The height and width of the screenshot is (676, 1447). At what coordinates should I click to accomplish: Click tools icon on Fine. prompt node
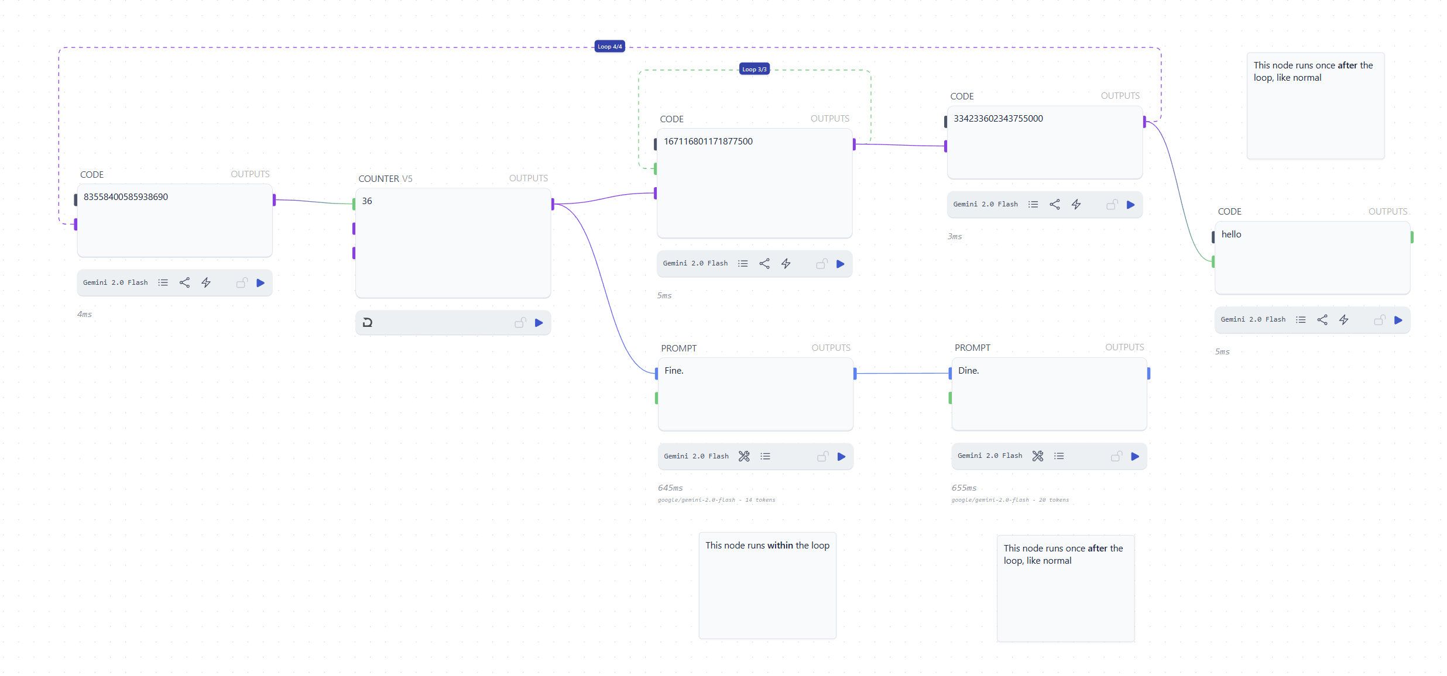pyautogui.click(x=743, y=457)
